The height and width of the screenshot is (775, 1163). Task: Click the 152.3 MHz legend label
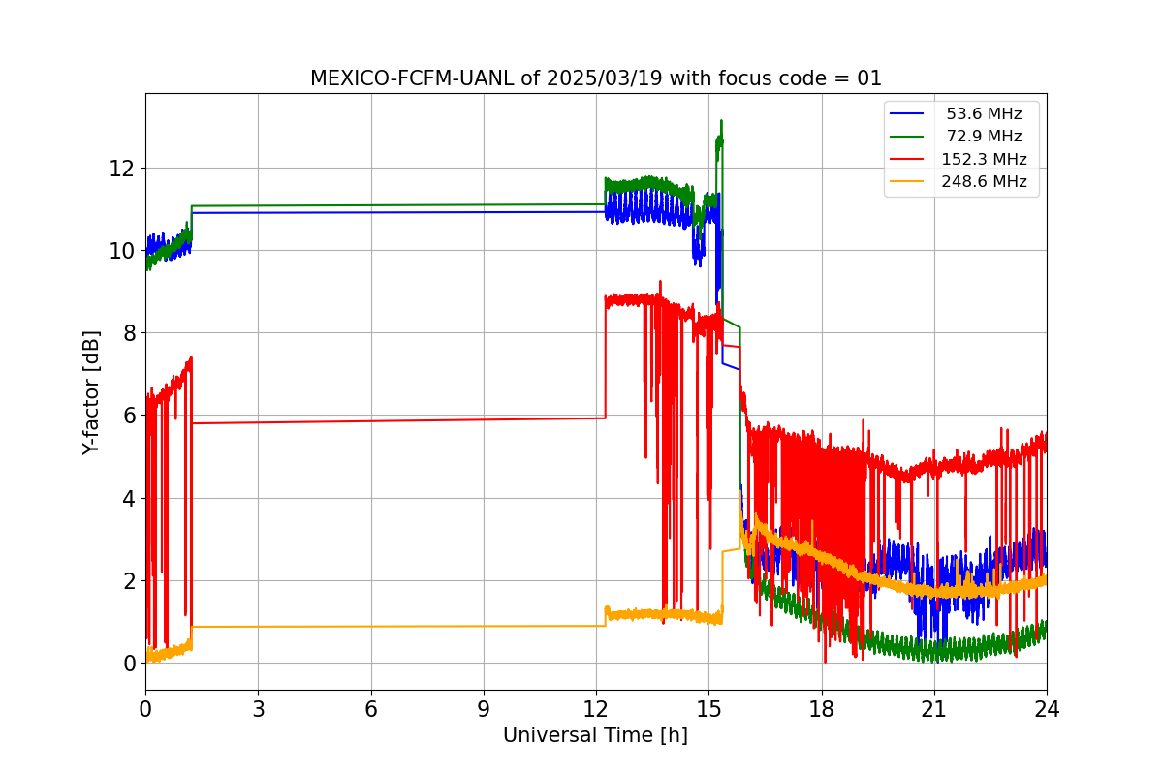coord(984,160)
